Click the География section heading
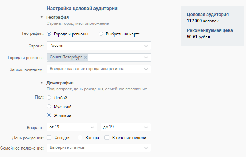Viewport: 246px width, 157px height. point(57,17)
